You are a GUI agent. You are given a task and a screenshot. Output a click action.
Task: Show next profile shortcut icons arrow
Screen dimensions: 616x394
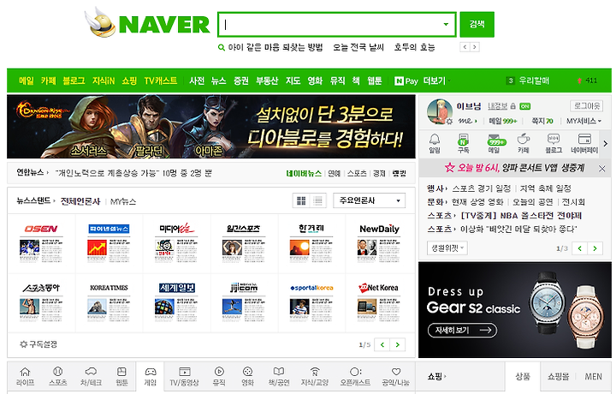pyautogui.click(x=606, y=144)
